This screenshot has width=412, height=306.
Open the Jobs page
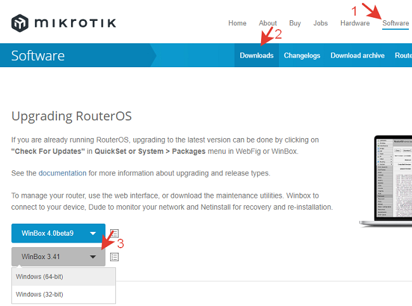[x=321, y=23]
